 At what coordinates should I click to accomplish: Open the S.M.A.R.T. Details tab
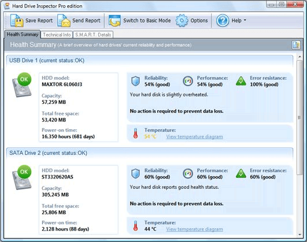pos(93,35)
